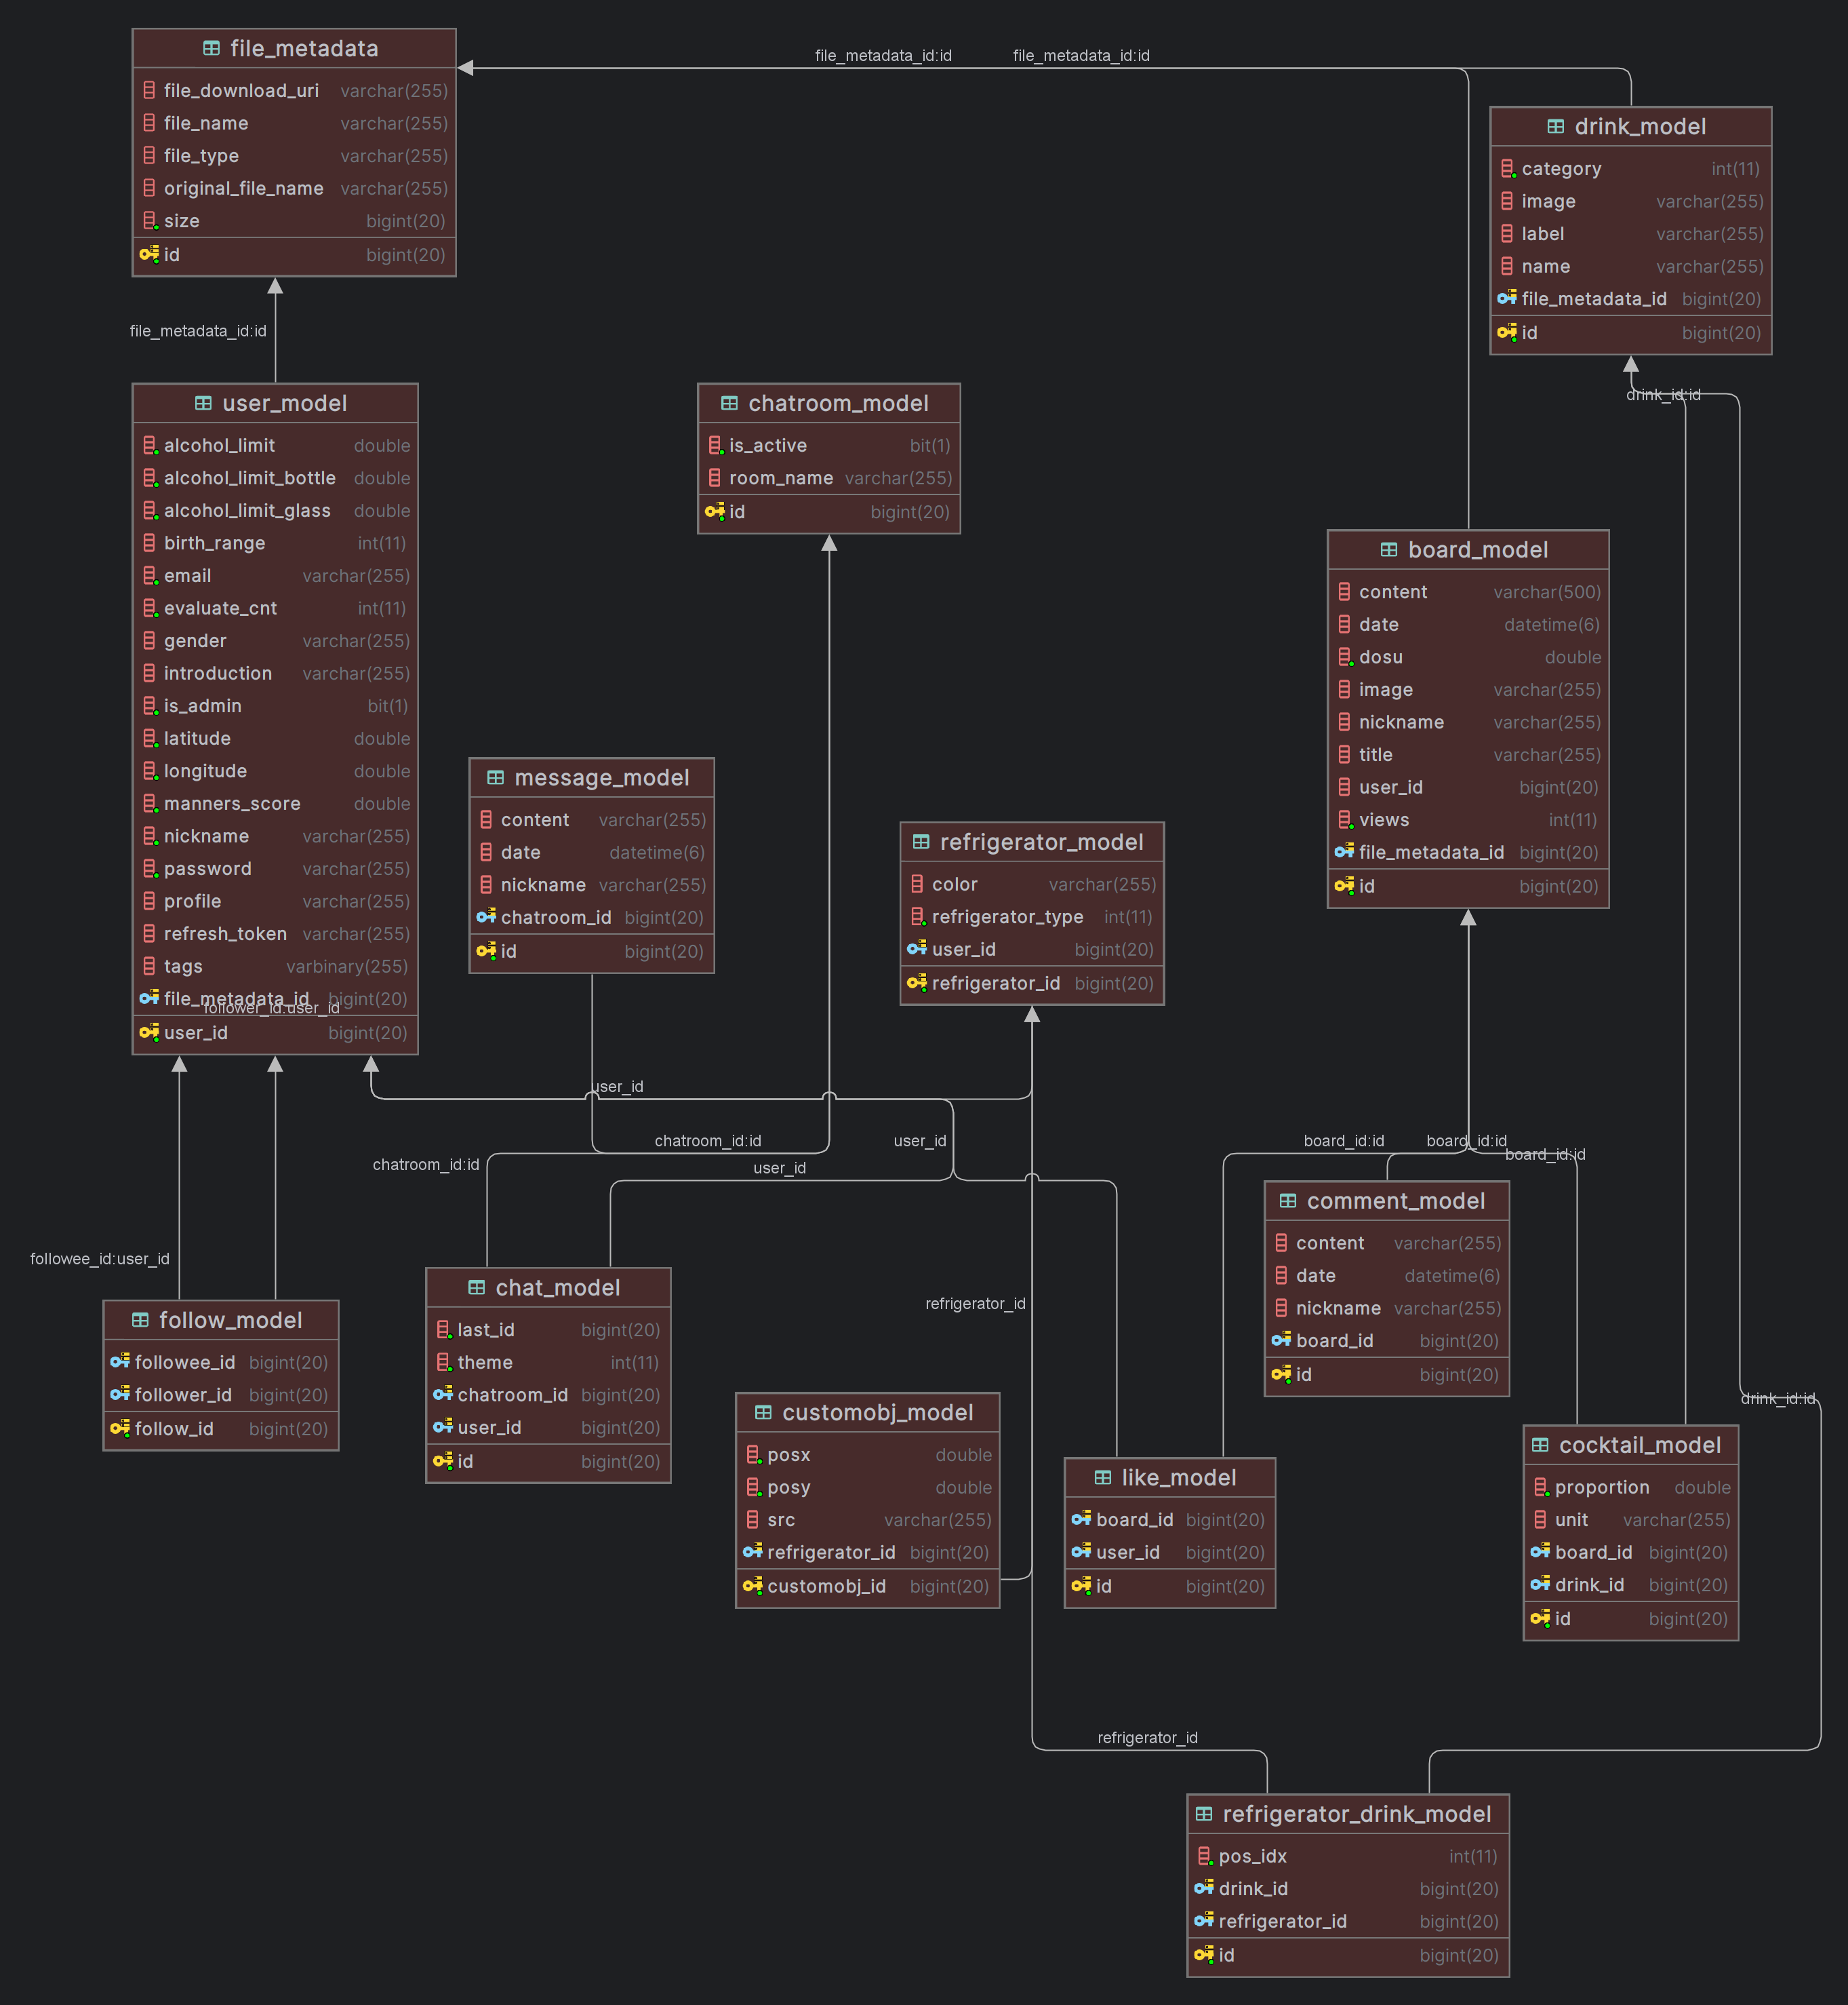The height and width of the screenshot is (2005, 1848).
Task: Click the primary key icon of user_model user_id
Action: [x=149, y=1032]
